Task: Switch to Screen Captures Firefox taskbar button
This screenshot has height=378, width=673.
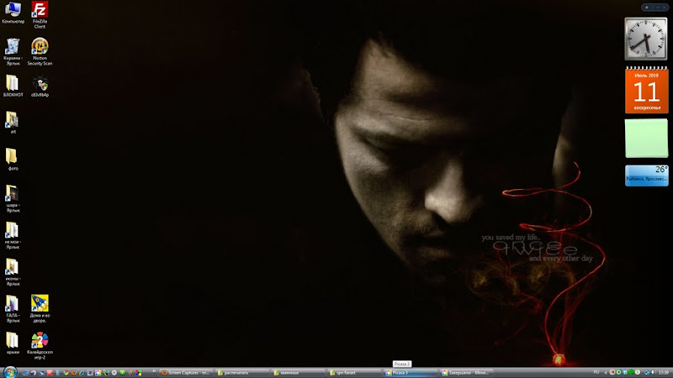Action: coord(186,373)
